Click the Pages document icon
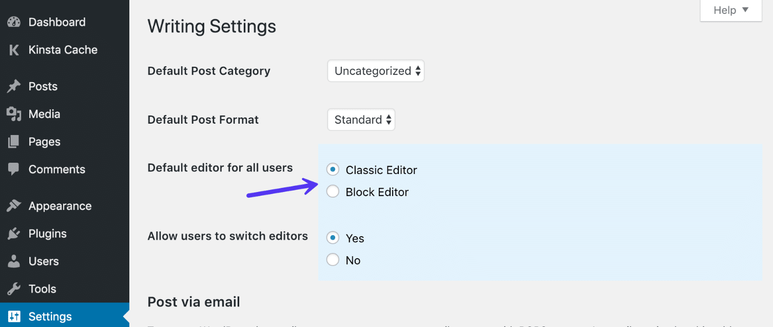Viewport: 773px width, 327px height. [13, 141]
